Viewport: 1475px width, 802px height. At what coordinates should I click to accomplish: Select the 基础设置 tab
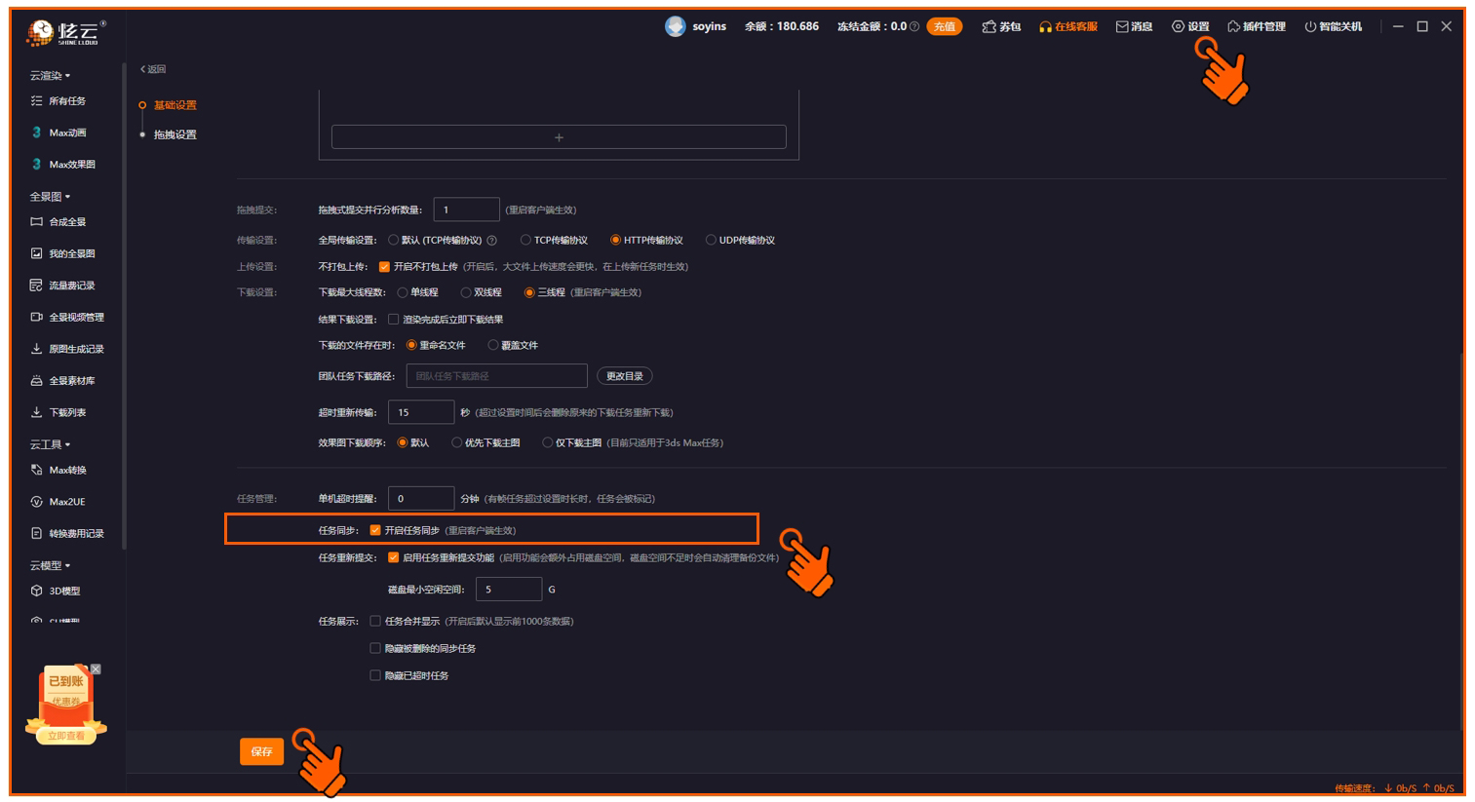click(175, 104)
